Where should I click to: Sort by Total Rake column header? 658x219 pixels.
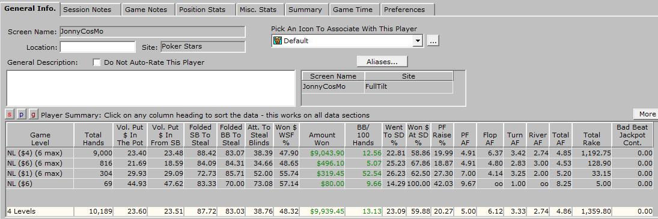tap(592, 135)
